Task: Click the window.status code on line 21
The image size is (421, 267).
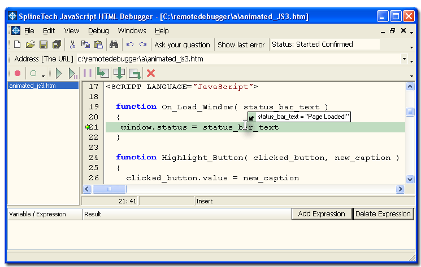Action: coord(154,127)
